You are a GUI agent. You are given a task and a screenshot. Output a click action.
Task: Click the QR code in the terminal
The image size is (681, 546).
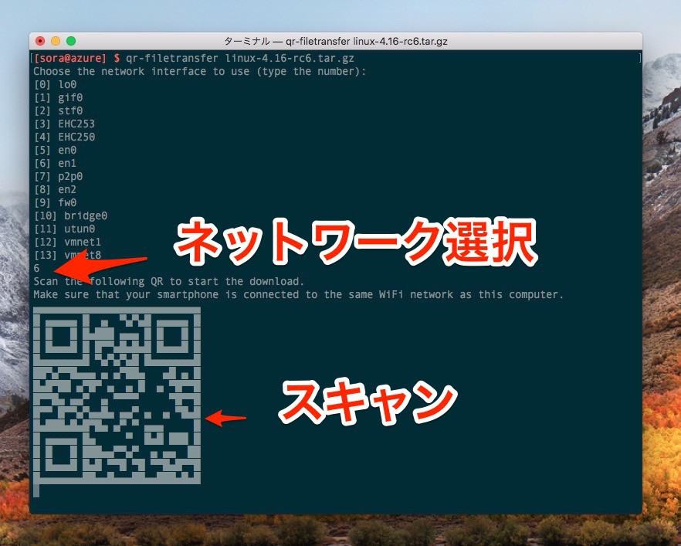[x=117, y=395]
